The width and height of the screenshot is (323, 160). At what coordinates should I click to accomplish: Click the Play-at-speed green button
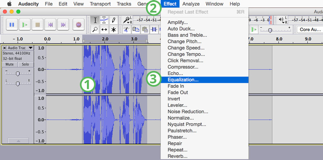tap(254, 29)
